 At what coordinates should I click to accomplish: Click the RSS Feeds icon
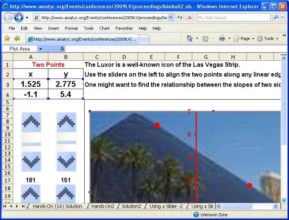pos(205,39)
